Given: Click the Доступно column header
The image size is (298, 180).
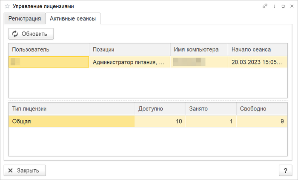Looking at the screenshot, I should tap(160, 109).
